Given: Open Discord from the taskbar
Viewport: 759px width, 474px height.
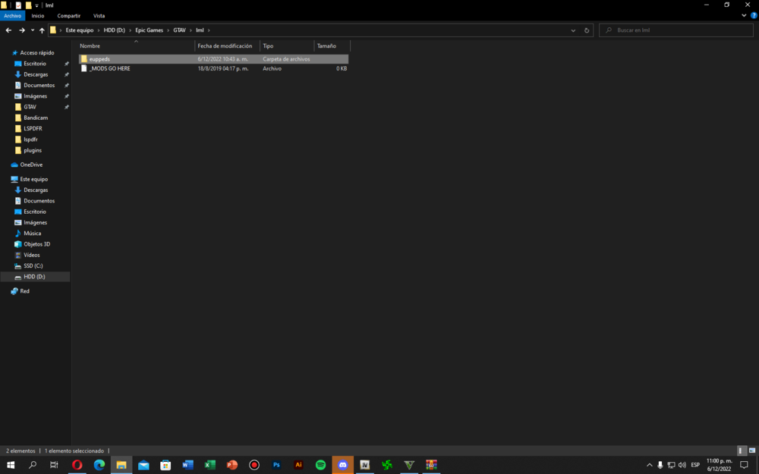Looking at the screenshot, I should pos(342,465).
